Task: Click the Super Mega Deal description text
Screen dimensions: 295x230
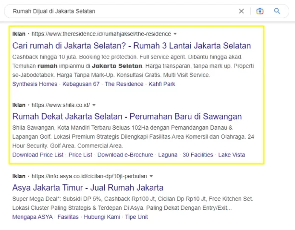Action: point(133,199)
